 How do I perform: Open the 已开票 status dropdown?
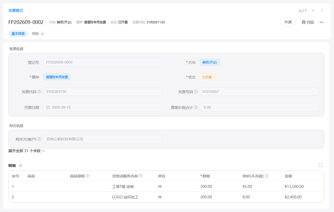point(209,77)
